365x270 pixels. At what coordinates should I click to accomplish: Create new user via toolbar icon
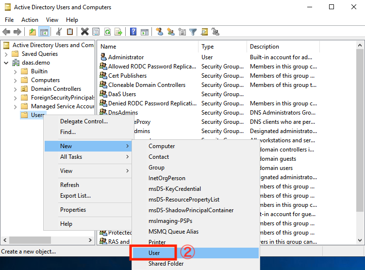click(160, 32)
